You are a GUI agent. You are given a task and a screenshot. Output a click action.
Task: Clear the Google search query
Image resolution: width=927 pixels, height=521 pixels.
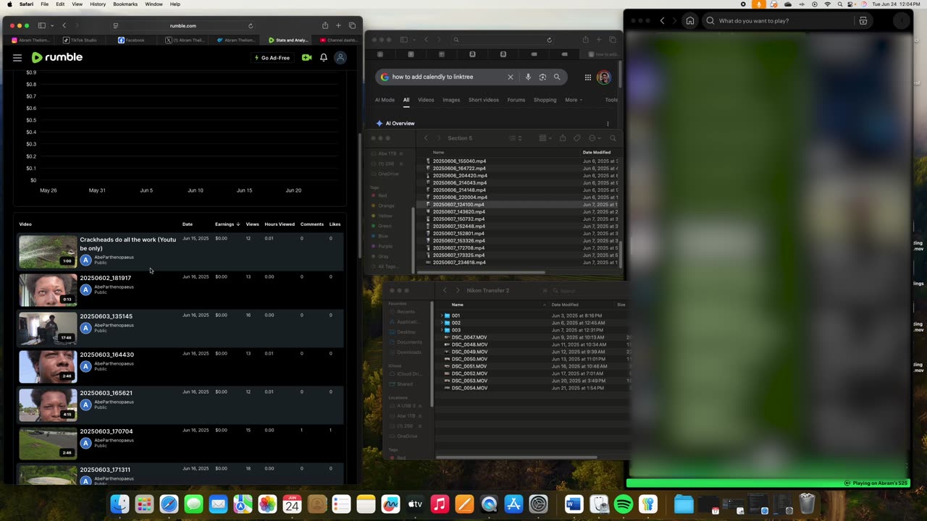click(510, 77)
